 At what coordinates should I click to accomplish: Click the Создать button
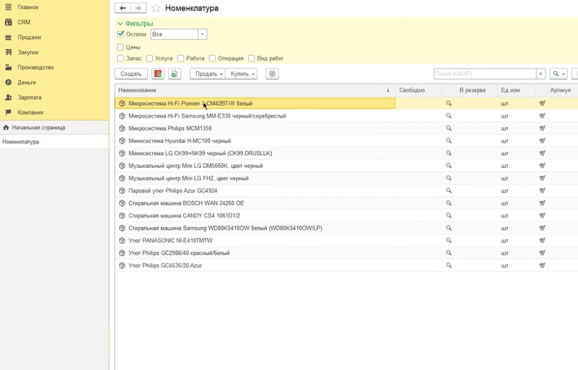tap(131, 74)
